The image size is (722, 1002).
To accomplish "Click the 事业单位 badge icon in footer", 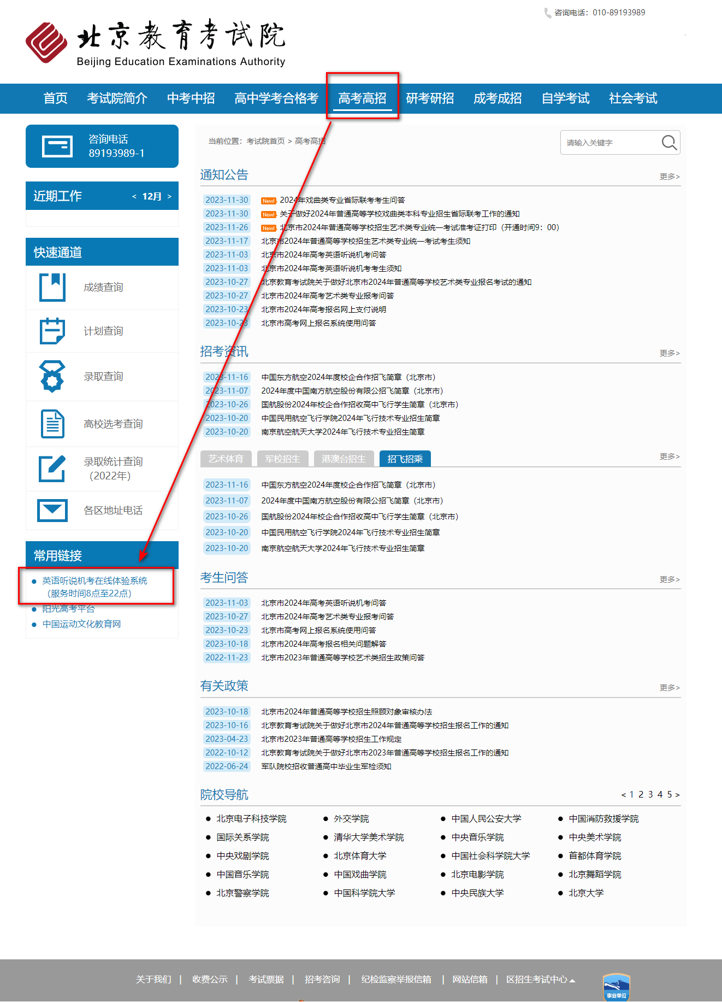I will point(616,987).
